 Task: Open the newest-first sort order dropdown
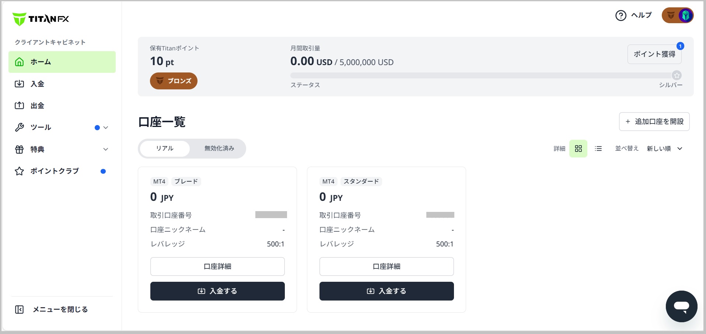coord(664,149)
